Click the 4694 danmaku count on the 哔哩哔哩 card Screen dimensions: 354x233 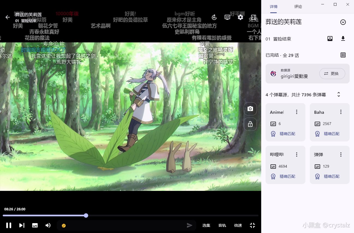pos(283,166)
